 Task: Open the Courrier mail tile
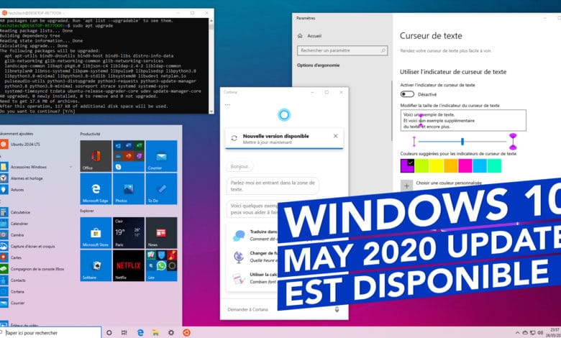(x=161, y=156)
